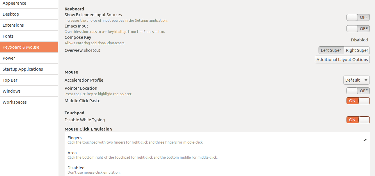Screen dimensions: 375x176
Task: Select Top Bar in the sidebar
Action: tap(29, 80)
